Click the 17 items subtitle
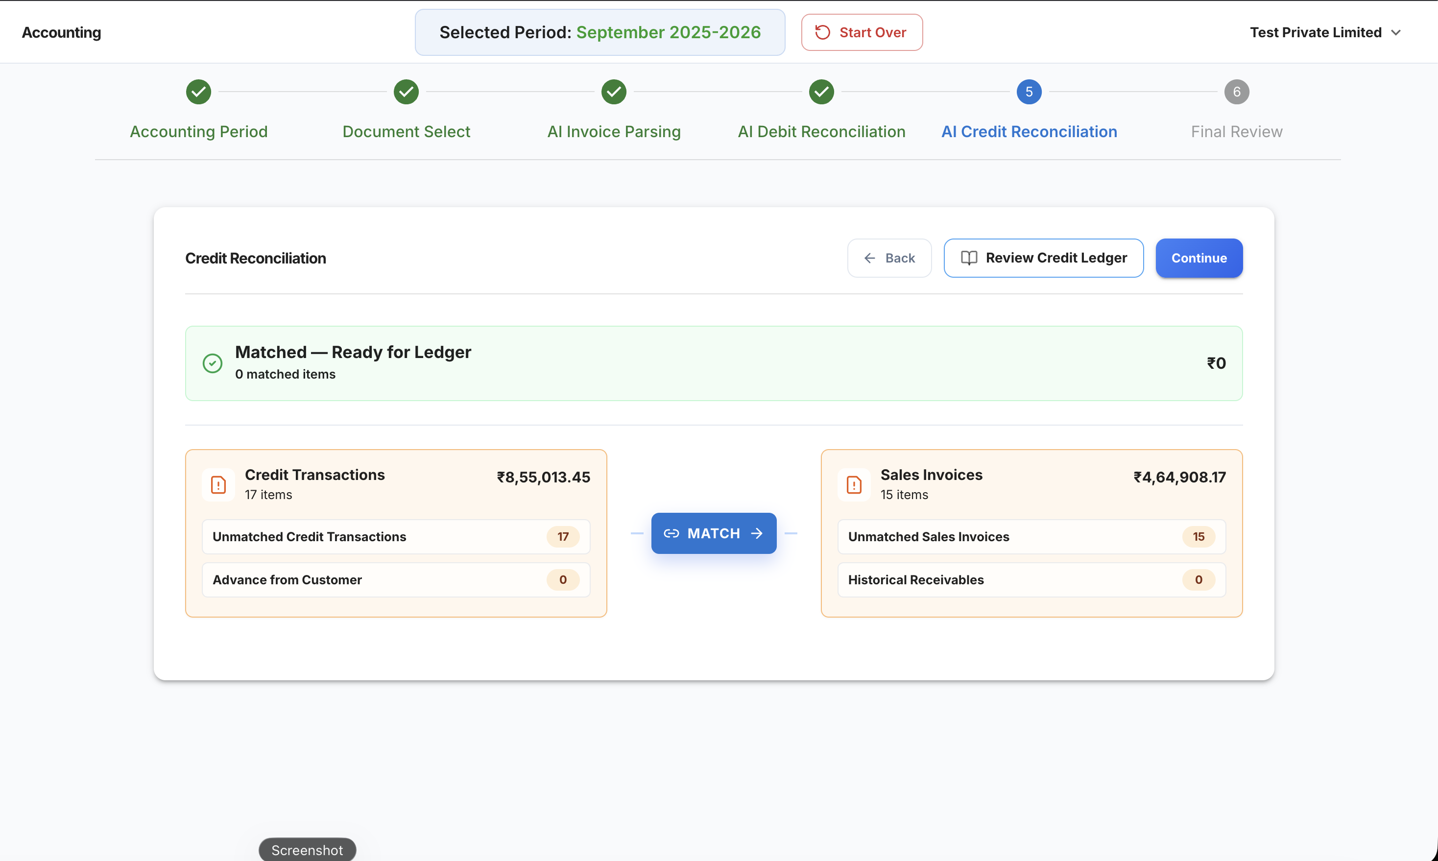The image size is (1438, 861). 268,494
